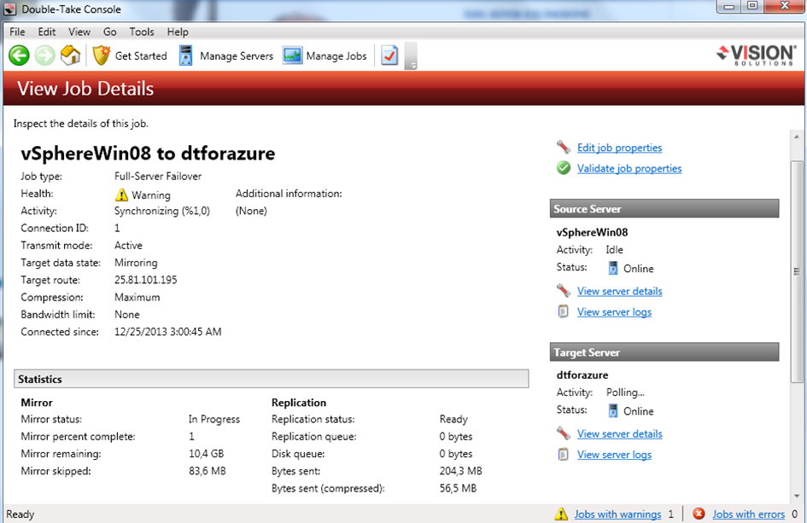Click the warning triangle icon in status bar
This screenshot has width=807, height=523.
pos(562,514)
